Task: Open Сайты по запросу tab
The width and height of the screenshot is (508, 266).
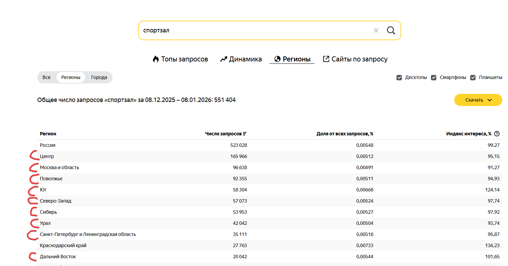Action: tap(355, 59)
